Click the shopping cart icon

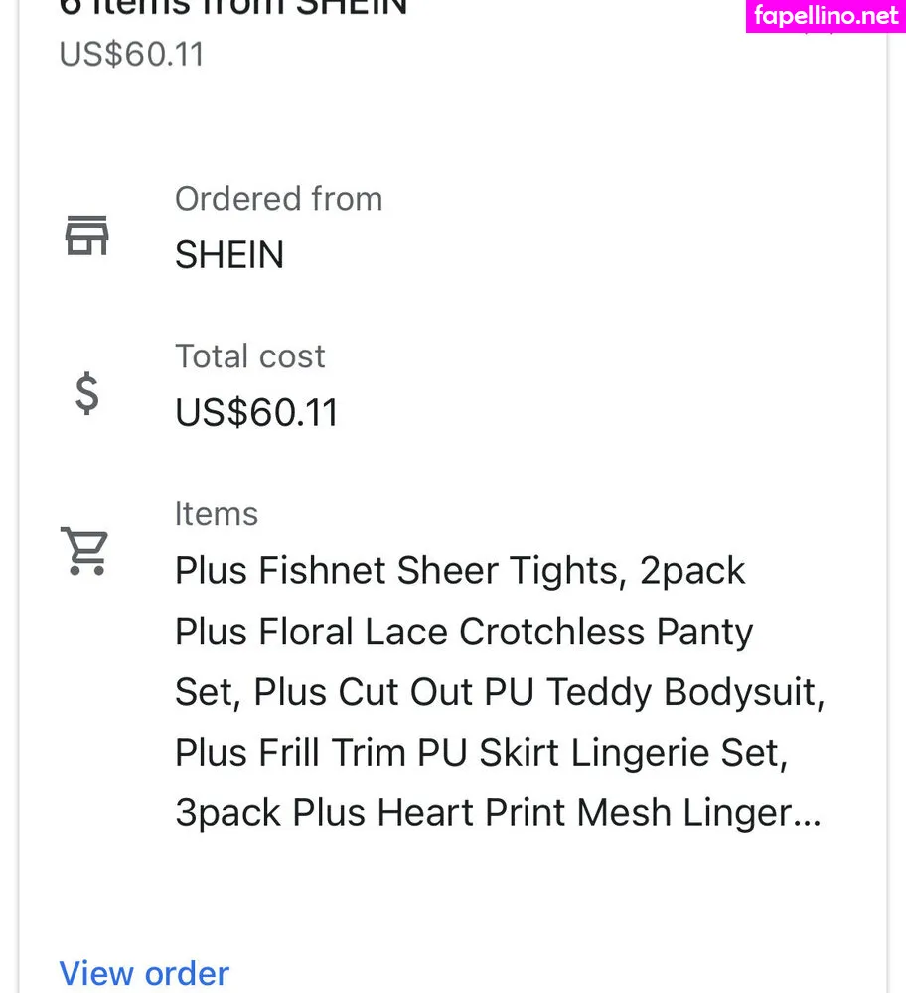pos(85,550)
